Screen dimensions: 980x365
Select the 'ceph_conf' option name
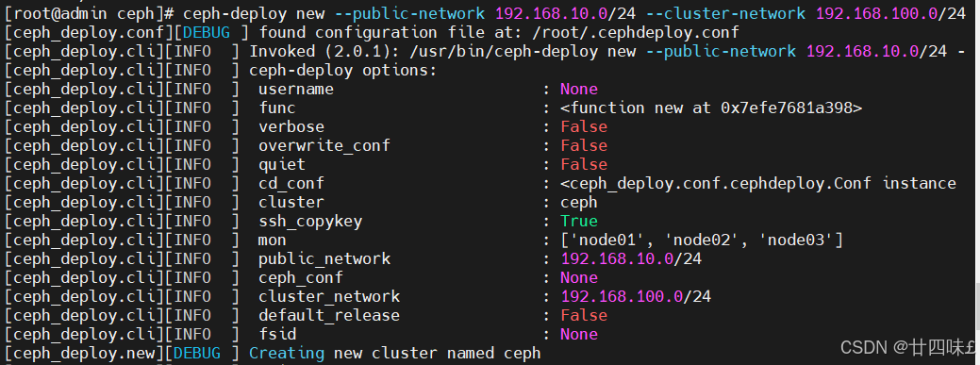[301, 277]
